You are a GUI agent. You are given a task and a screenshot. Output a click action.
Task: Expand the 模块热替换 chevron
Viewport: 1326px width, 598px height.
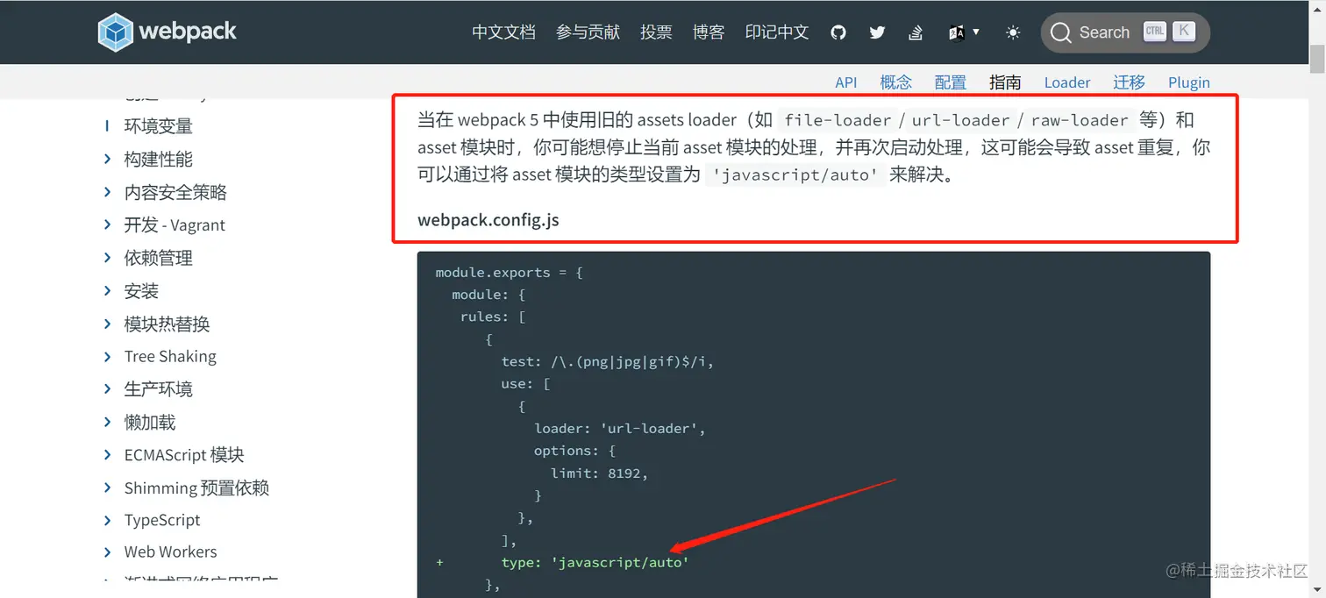tap(107, 324)
